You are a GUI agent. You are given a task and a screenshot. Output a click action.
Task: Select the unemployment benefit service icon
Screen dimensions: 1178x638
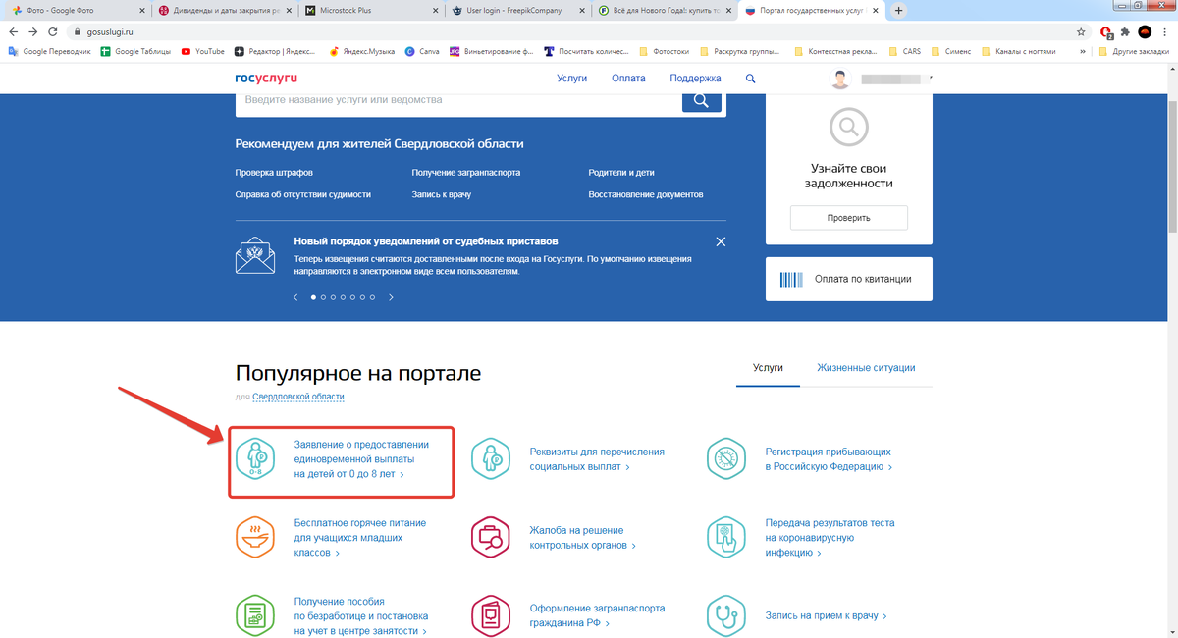pyautogui.click(x=255, y=615)
